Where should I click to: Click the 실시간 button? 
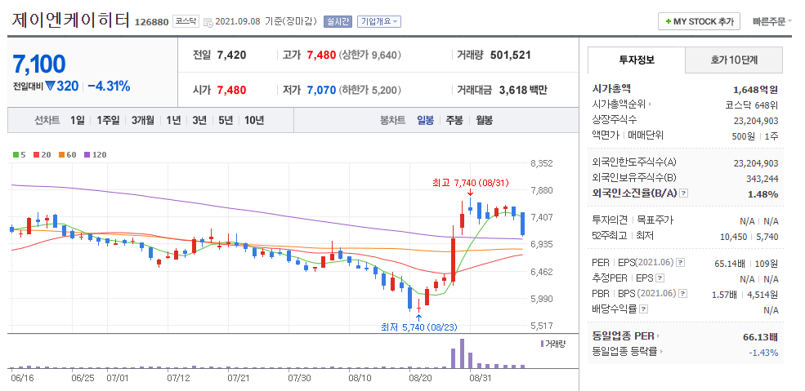[x=338, y=21]
